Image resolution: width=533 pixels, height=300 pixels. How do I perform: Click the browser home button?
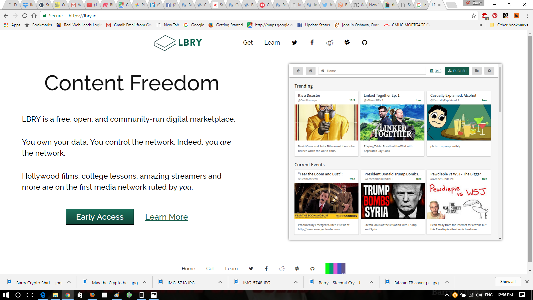pos(34,16)
